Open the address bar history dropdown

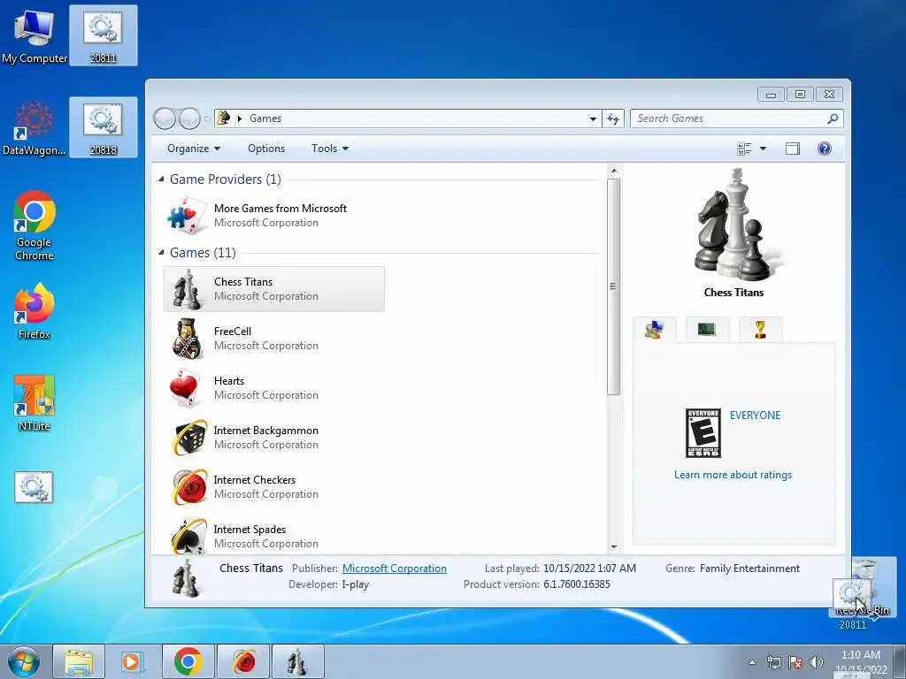pyautogui.click(x=593, y=118)
